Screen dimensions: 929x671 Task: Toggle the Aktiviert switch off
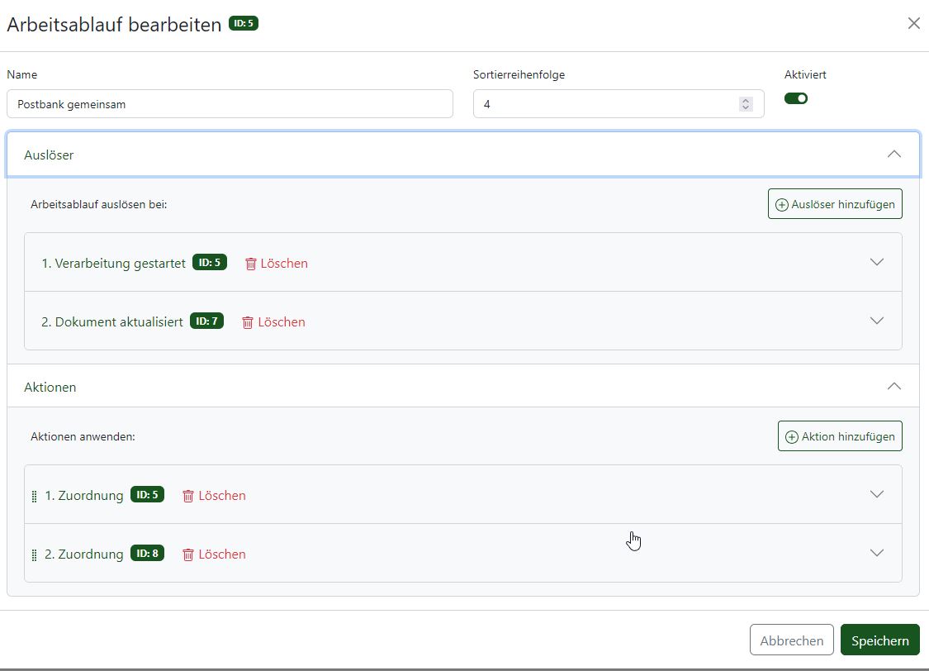(x=796, y=98)
